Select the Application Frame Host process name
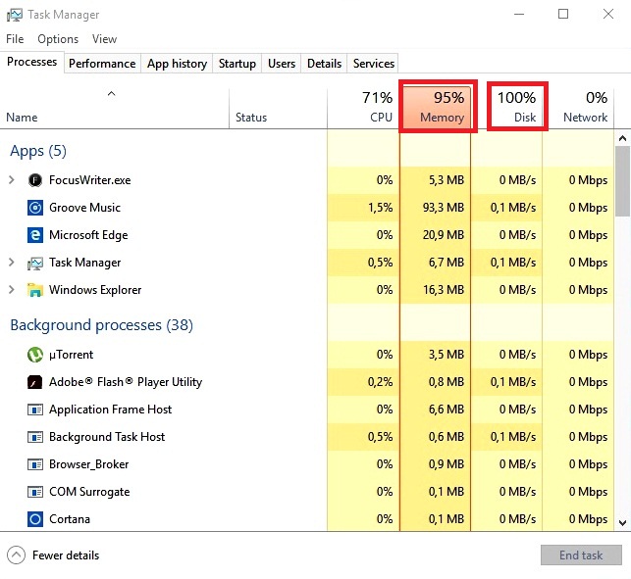 [110, 410]
